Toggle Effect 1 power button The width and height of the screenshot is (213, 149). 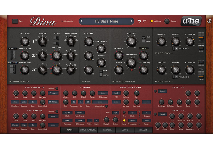pos(155,91)
